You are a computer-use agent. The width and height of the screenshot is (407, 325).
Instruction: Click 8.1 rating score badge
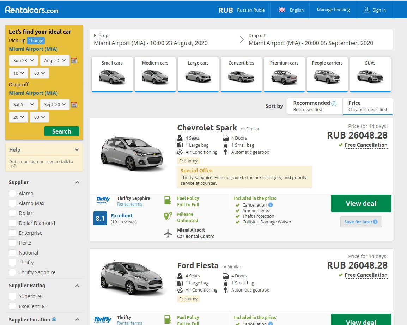click(x=100, y=218)
